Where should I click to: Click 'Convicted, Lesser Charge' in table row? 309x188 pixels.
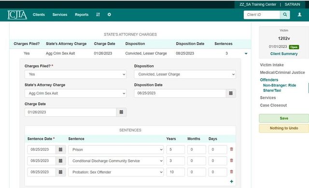[x=146, y=53]
